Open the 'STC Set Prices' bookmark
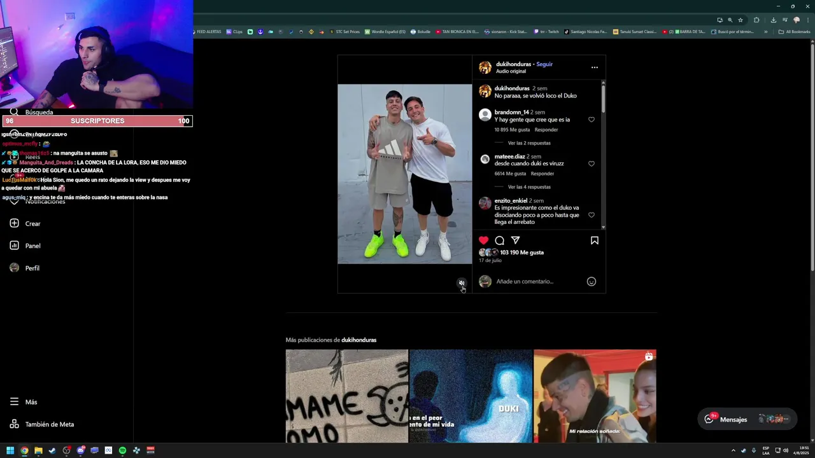This screenshot has width=815, height=458. [x=344, y=32]
